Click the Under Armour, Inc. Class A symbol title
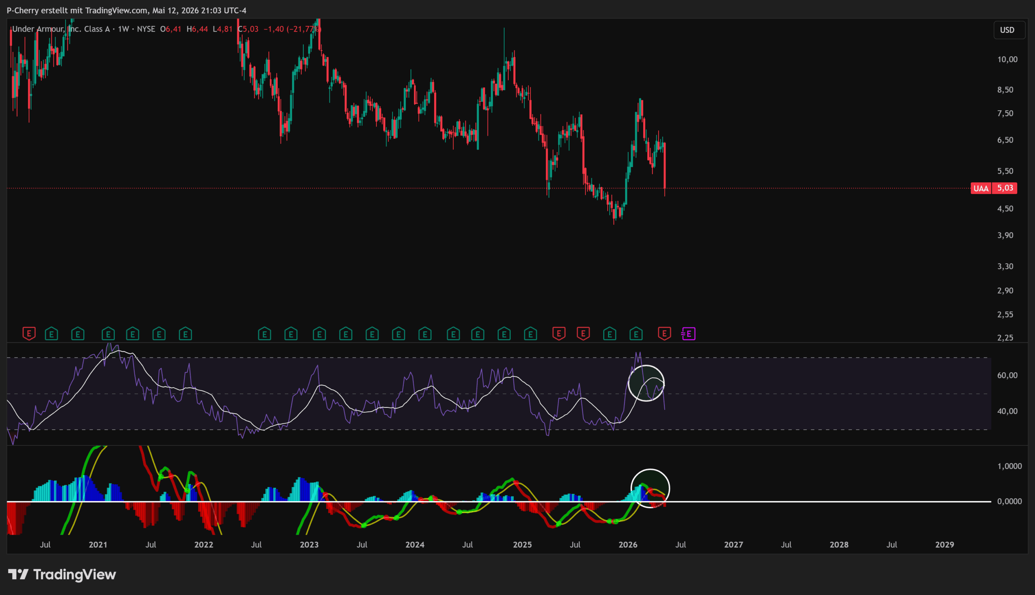 [61, 29]
